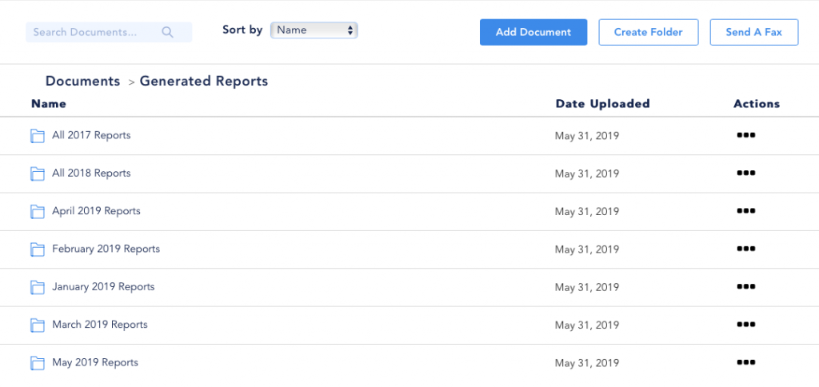The height and width of the screenshot is (387, 819).
Task: Open actions menu for January 2019 Reports
Action: click(746, 287)
